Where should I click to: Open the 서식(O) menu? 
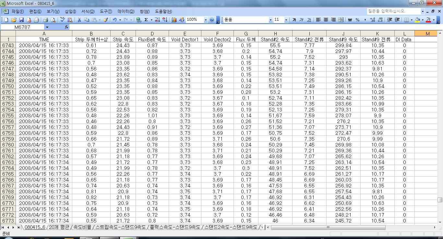88,11
